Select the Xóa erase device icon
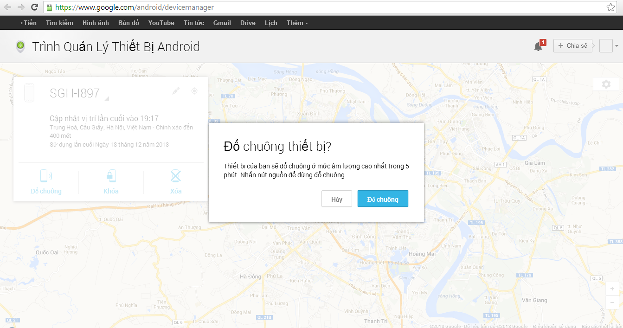Image resolution: width=623 pixels, height=328 pixels. pos(175,176)
